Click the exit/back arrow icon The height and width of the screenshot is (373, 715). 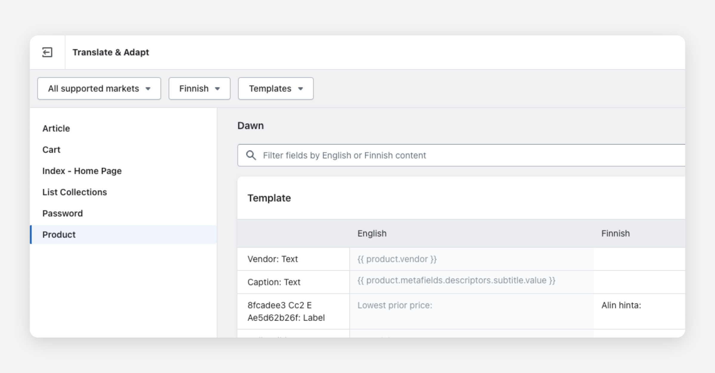pos(47,52)
